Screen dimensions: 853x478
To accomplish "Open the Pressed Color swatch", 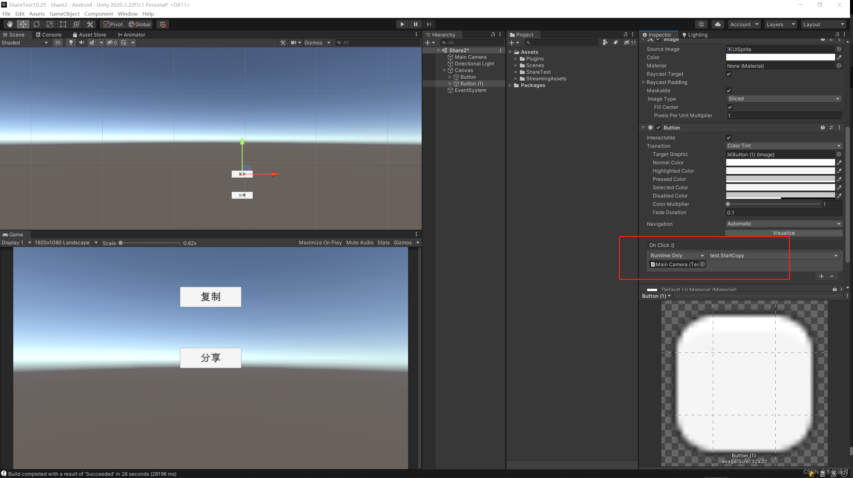I will click(780, 179).
